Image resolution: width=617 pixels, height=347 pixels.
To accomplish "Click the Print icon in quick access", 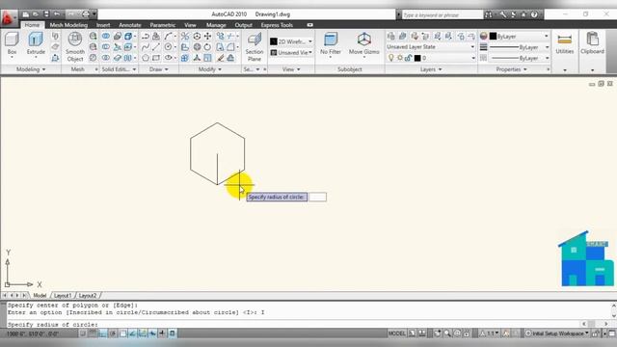I will tap(86, 14).
